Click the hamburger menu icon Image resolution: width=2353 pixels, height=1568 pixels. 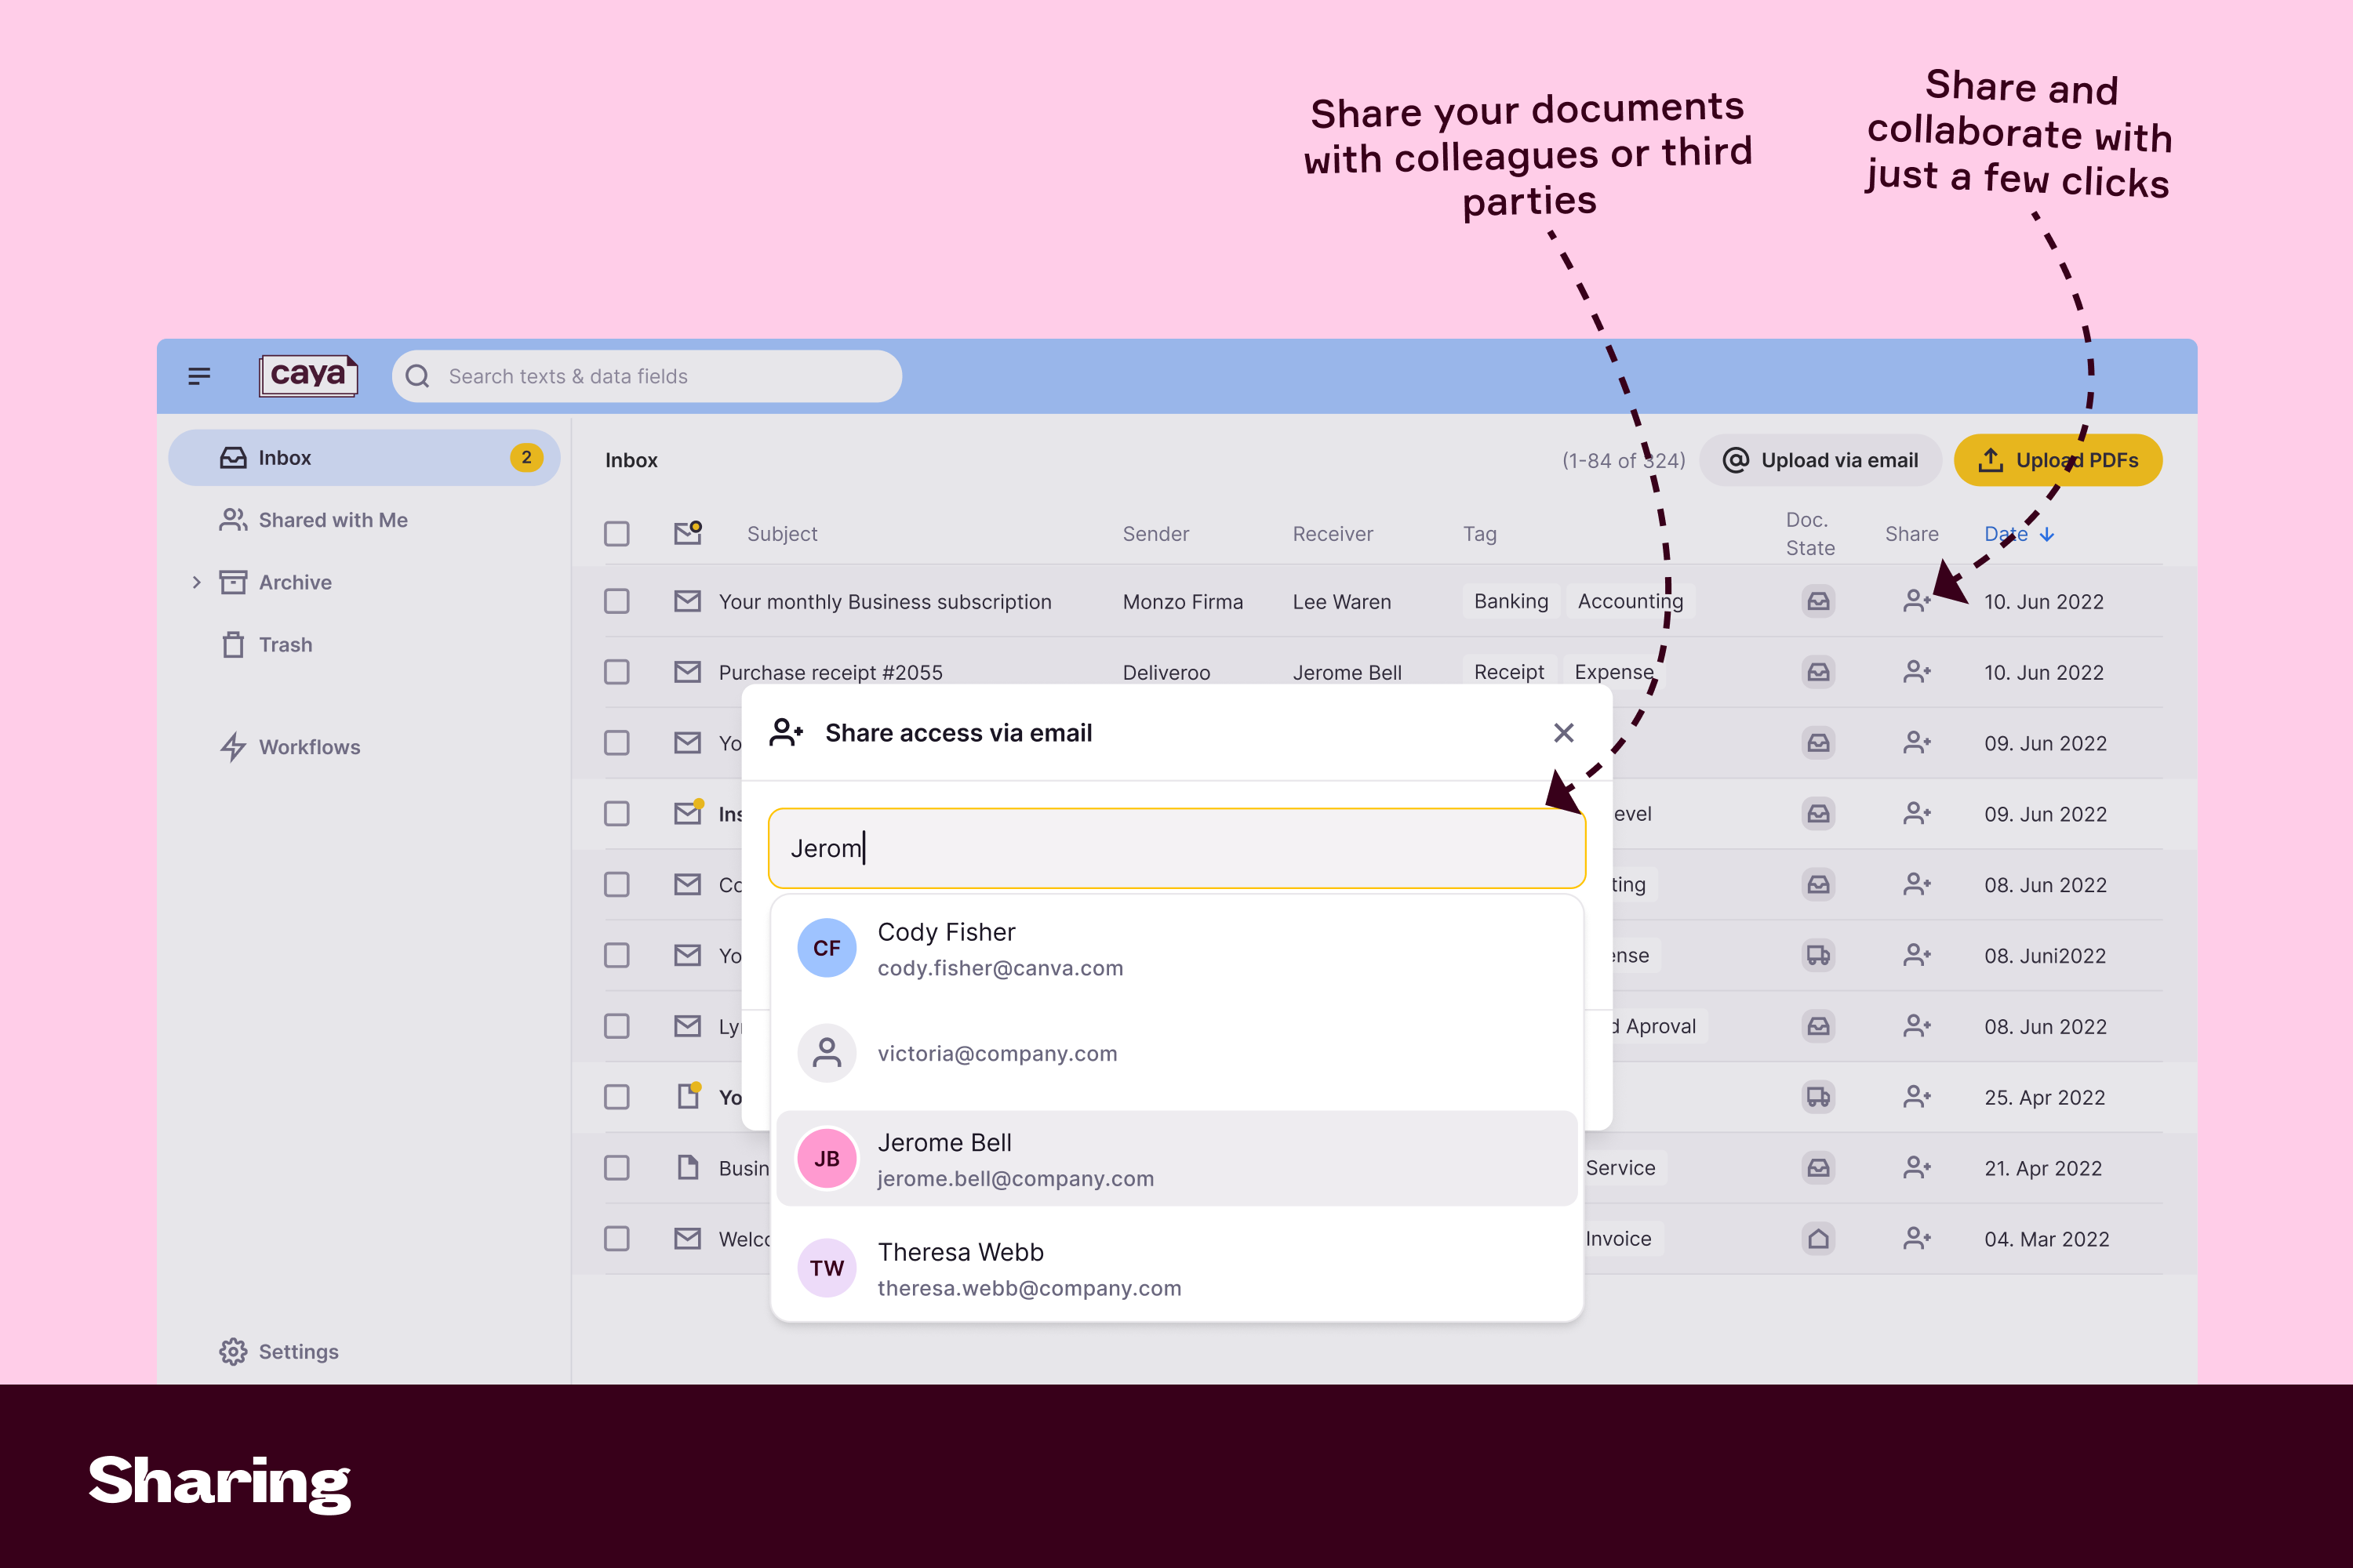tap(199, 376)
